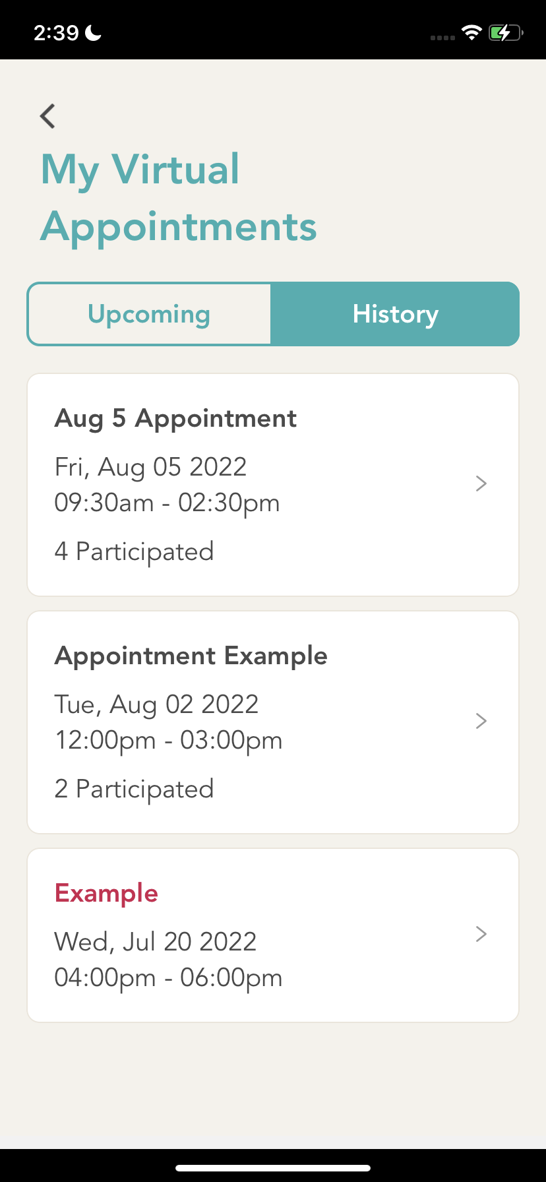546x1182 pixels.
Task: Click the 4 Participated label
Action: click(x=134, y=551)
